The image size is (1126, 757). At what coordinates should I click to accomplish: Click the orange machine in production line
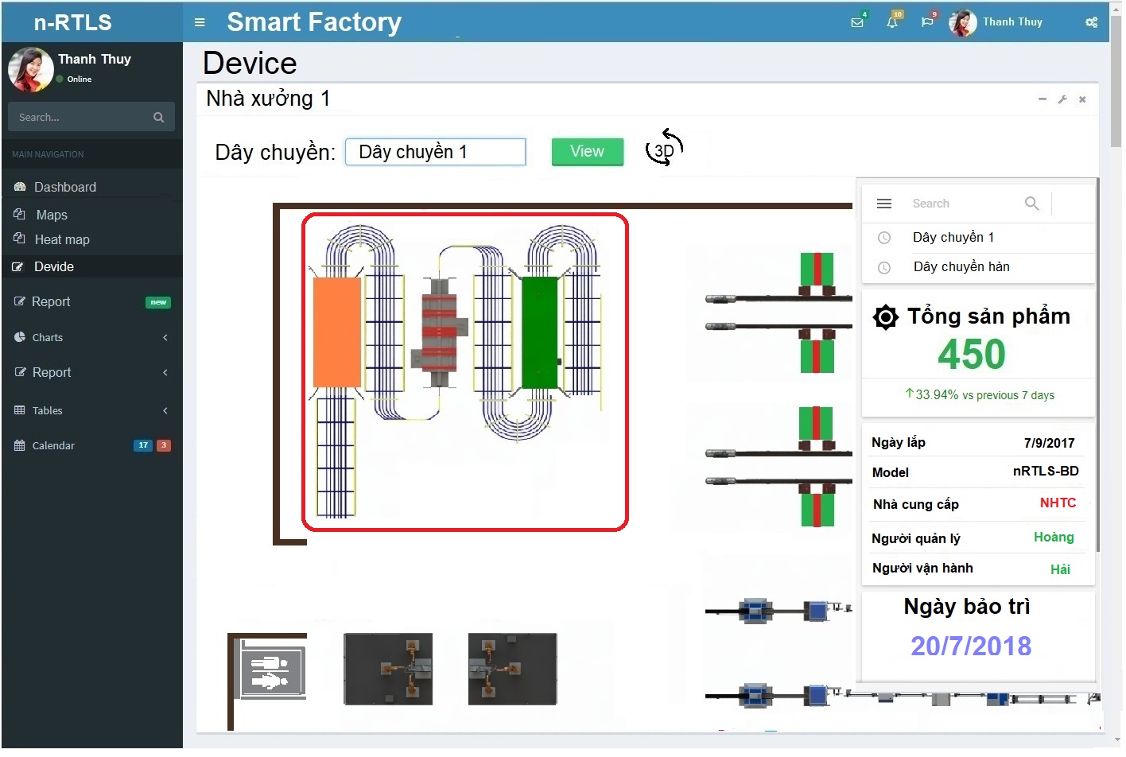click(x=337, y=332)
